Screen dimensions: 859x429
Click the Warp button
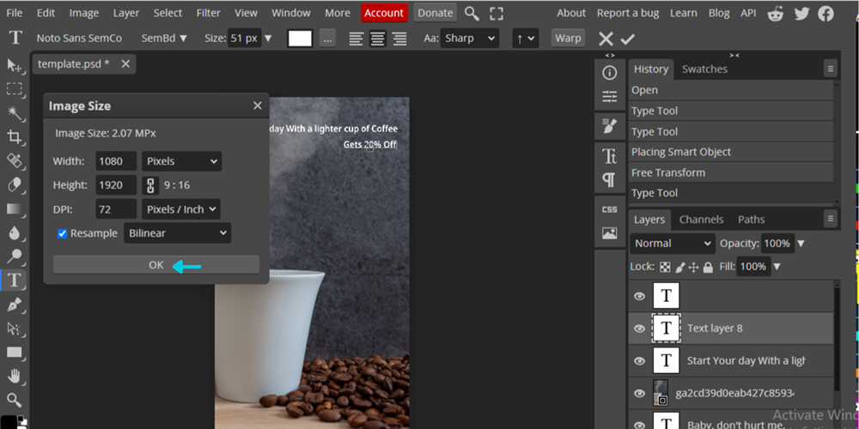(568, 39)
